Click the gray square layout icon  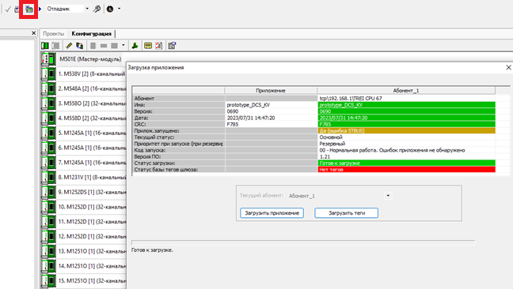tap(114, 46)
